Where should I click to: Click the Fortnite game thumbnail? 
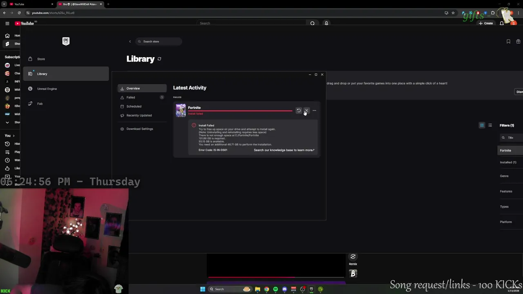(x=181, y=110)
